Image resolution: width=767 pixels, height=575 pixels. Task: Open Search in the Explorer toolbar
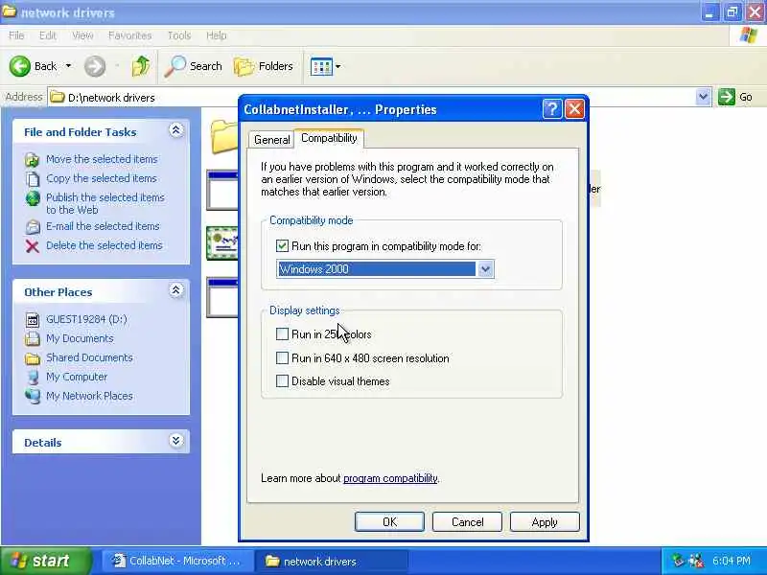(x=194, y=66)
